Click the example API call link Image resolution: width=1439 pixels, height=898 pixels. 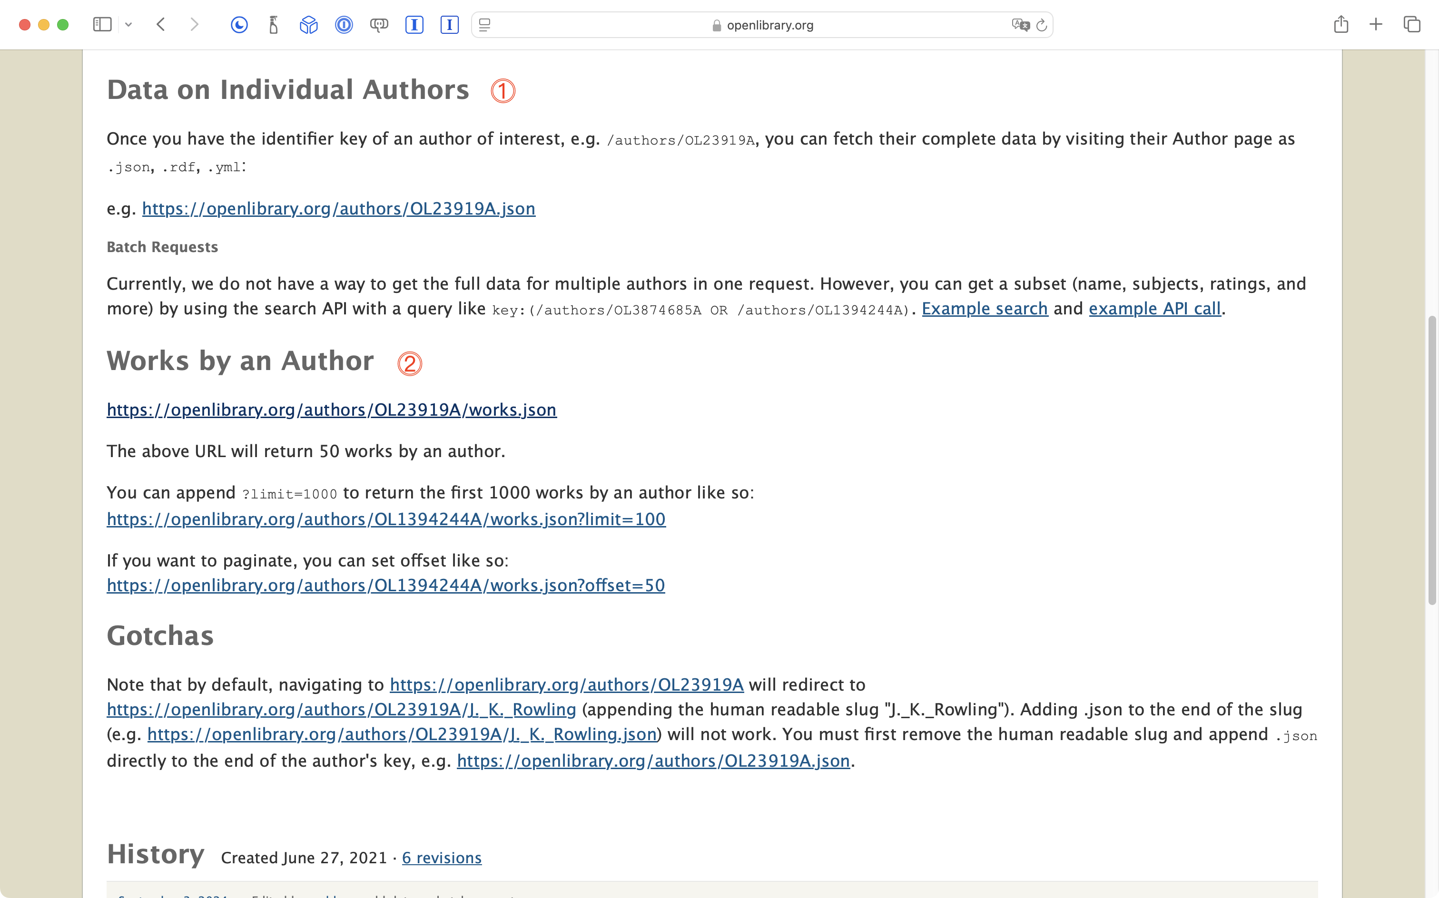1154,309
